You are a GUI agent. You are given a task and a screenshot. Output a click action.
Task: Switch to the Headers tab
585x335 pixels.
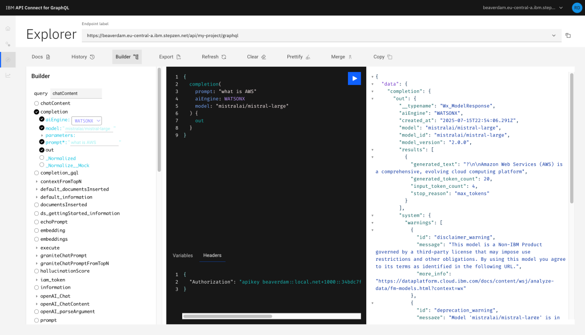(x=213, y=256)
